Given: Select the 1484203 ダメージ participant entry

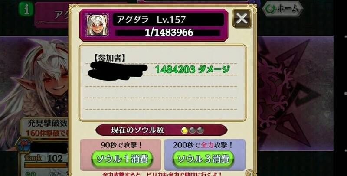Looking at the screenshot, I should [x=161, y=69].
